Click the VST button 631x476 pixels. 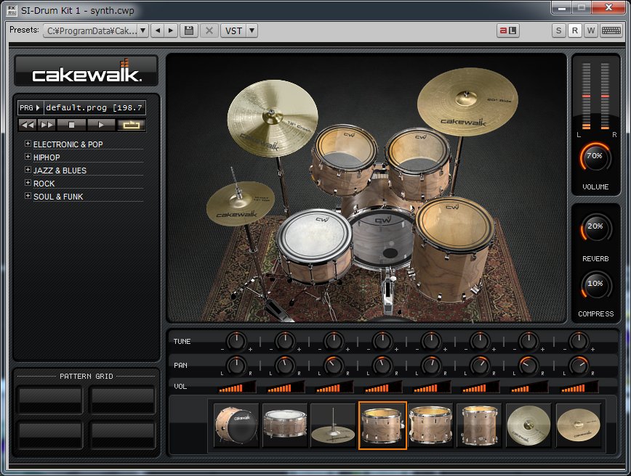pyautogui.click(x=233, y=30)
